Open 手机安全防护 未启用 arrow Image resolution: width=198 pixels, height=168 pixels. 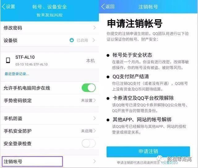coord(95,131)
